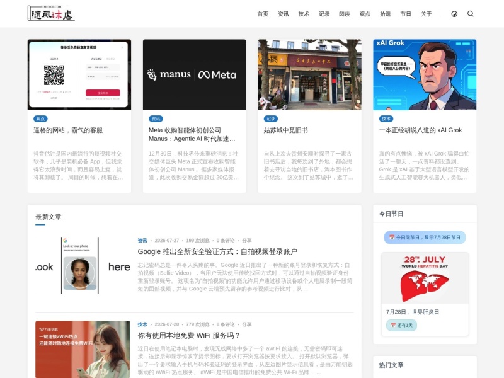Select 资讯 tag on Manus Meta card

point(156,118)
